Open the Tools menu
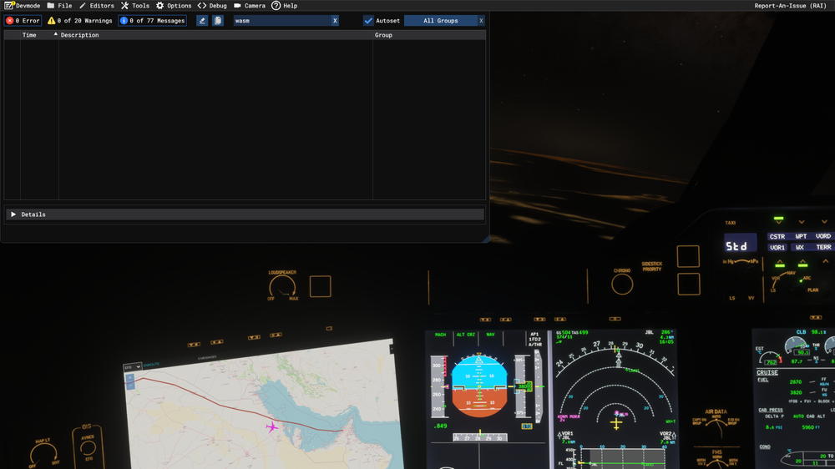The image size is (835, 469). pyautogui.click(x=134, y=6)
